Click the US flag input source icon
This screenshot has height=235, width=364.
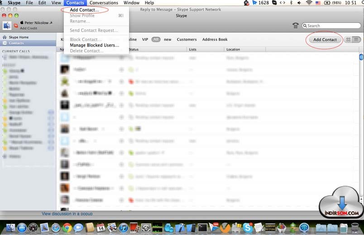[x=318, y=3]
